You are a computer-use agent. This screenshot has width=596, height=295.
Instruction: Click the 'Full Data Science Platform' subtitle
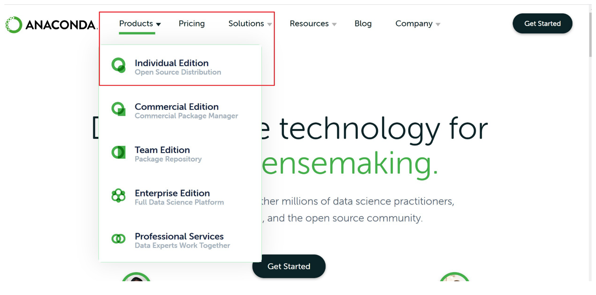(179, 203)
